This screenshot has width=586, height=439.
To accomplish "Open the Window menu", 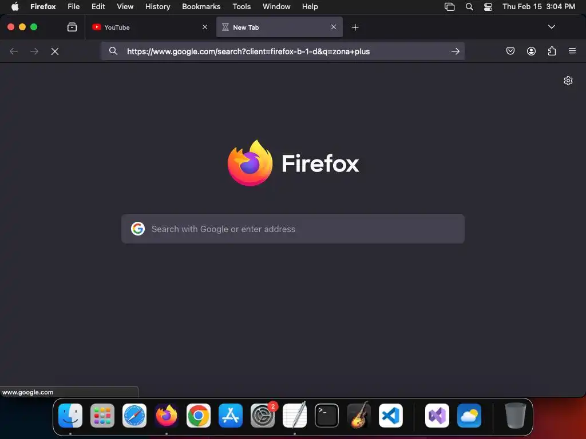I will [276, 7].
